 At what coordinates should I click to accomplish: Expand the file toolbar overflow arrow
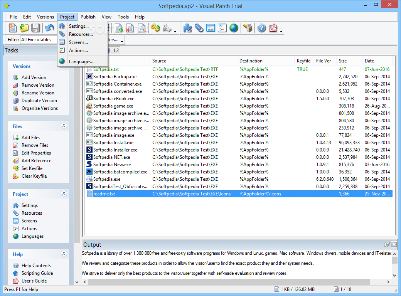(175, 32)
